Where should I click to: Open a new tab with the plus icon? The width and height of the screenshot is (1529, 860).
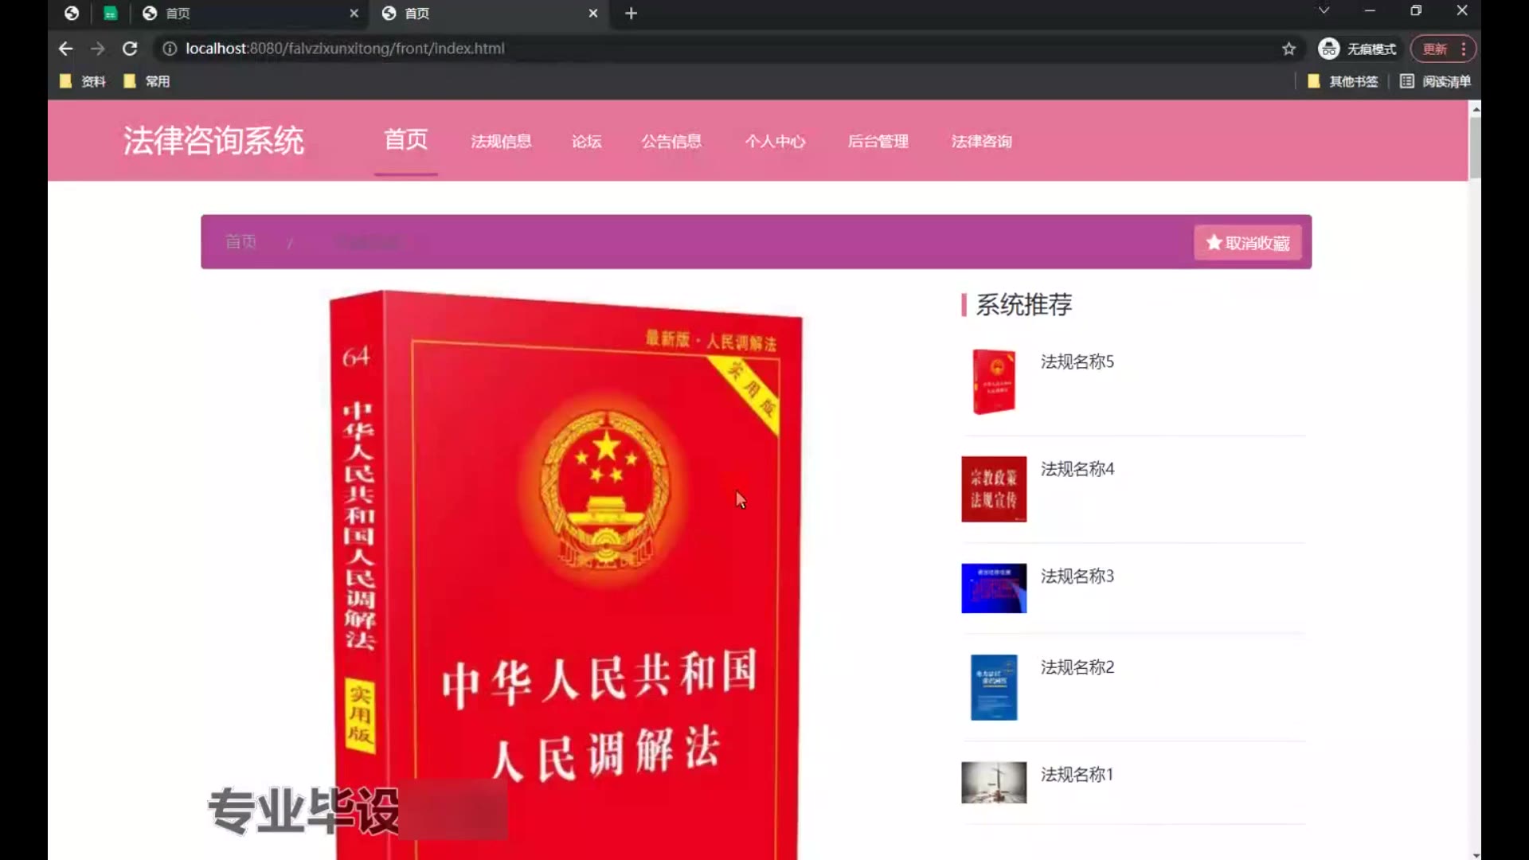pos(631,13)
